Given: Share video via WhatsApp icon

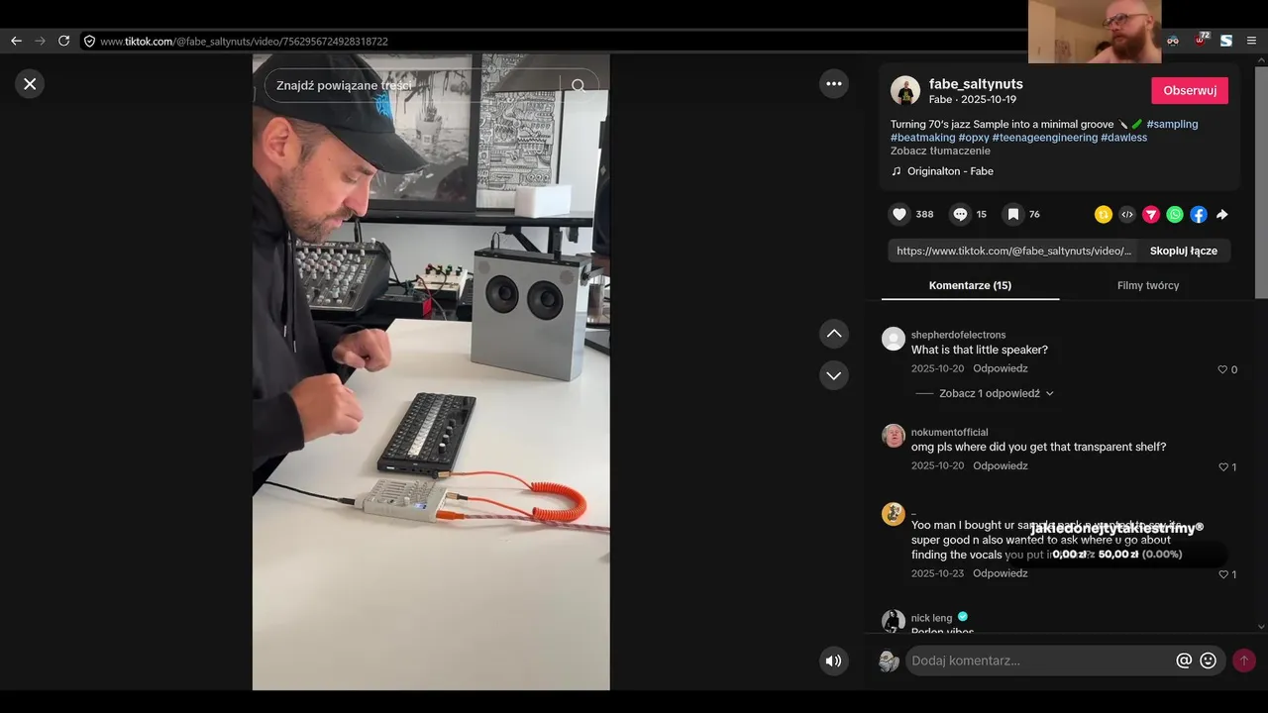Looking at the screenshot, I should pos(1175,214).
